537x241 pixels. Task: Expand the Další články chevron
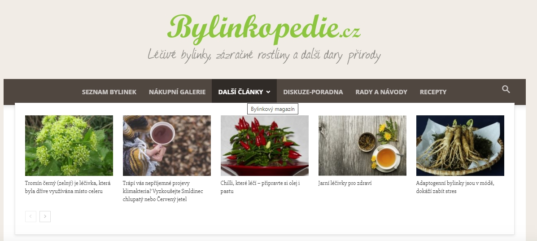268,92
